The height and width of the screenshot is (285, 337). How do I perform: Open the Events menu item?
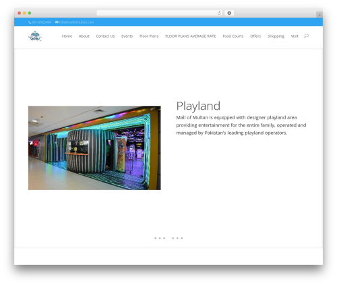pos(127,36)
